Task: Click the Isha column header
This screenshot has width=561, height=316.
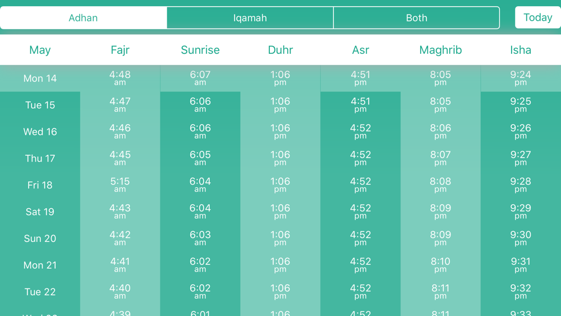Action: click(521, 50)
